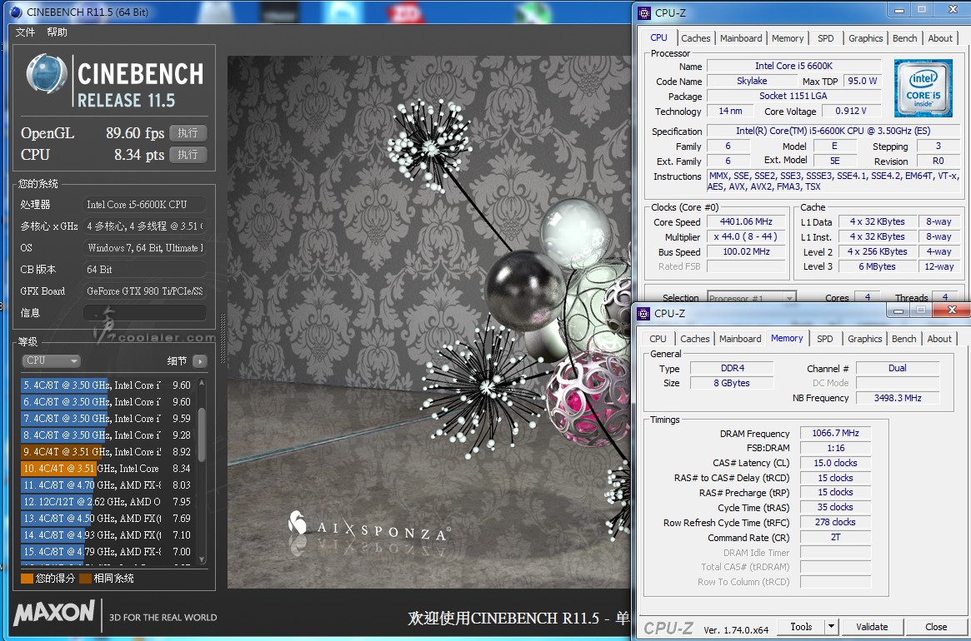The width and height of the screenshot is (971, 641).
Task: Click the CB 版本 field showing 64 Bit
Action: (x=145, y=269)
